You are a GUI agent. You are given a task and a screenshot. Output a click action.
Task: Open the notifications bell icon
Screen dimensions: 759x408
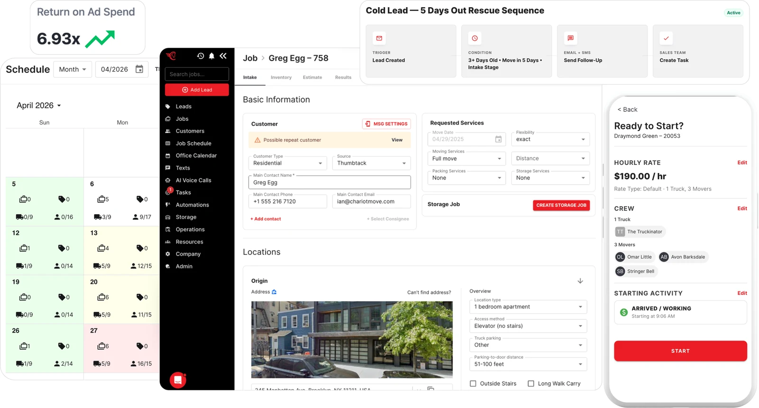[212, 56]
